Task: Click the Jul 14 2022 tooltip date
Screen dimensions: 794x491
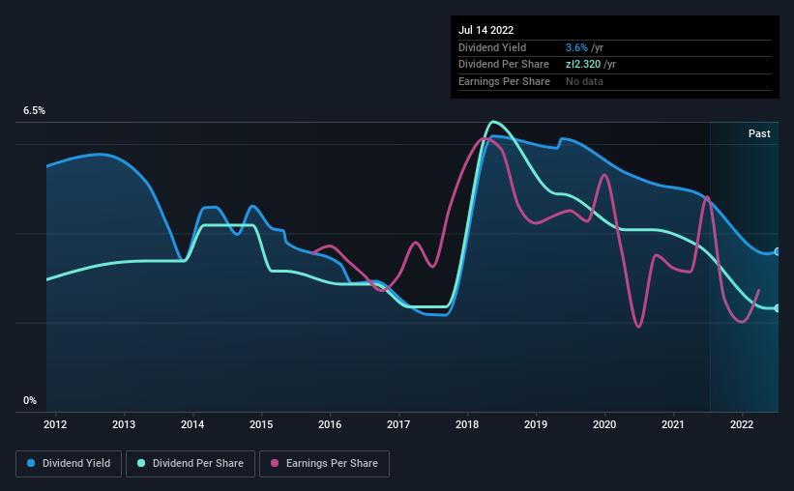Action: pos(486,30)
